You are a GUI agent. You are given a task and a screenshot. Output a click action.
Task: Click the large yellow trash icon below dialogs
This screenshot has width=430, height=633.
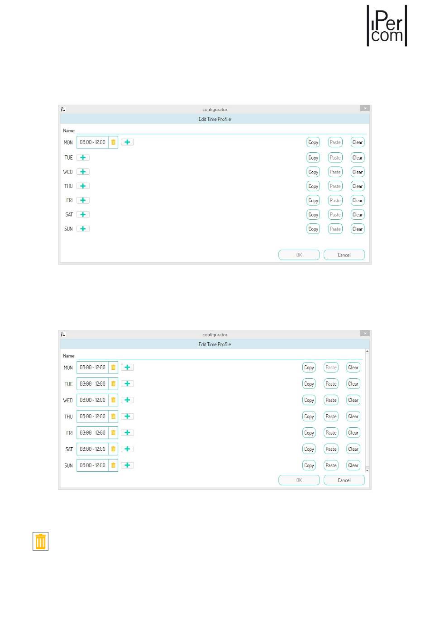point(41,541)
